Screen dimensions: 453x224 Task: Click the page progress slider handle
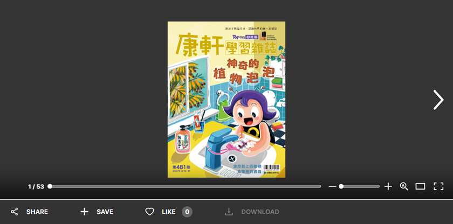(x=50, y=186)
